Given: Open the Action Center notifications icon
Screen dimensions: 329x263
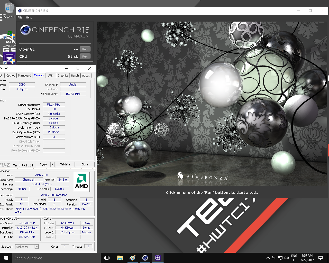Looking at the screenshot, I should (321, 258).
